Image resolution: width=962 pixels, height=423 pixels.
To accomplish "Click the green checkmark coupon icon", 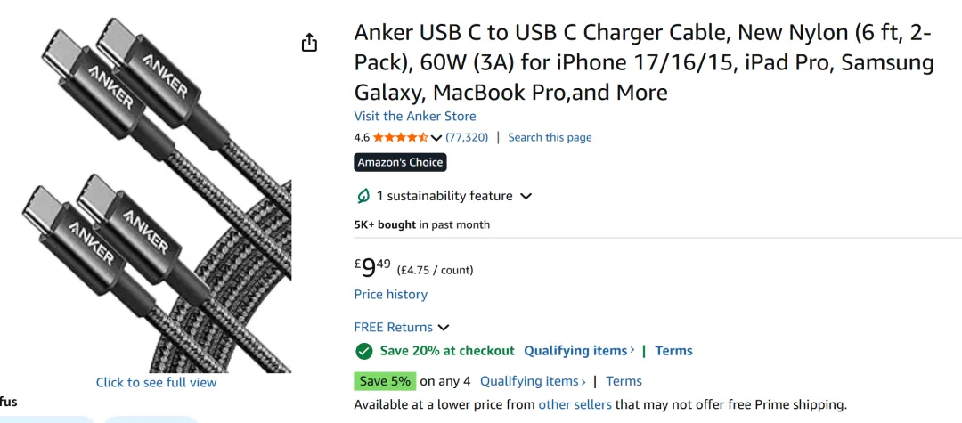I will (363, 351).
